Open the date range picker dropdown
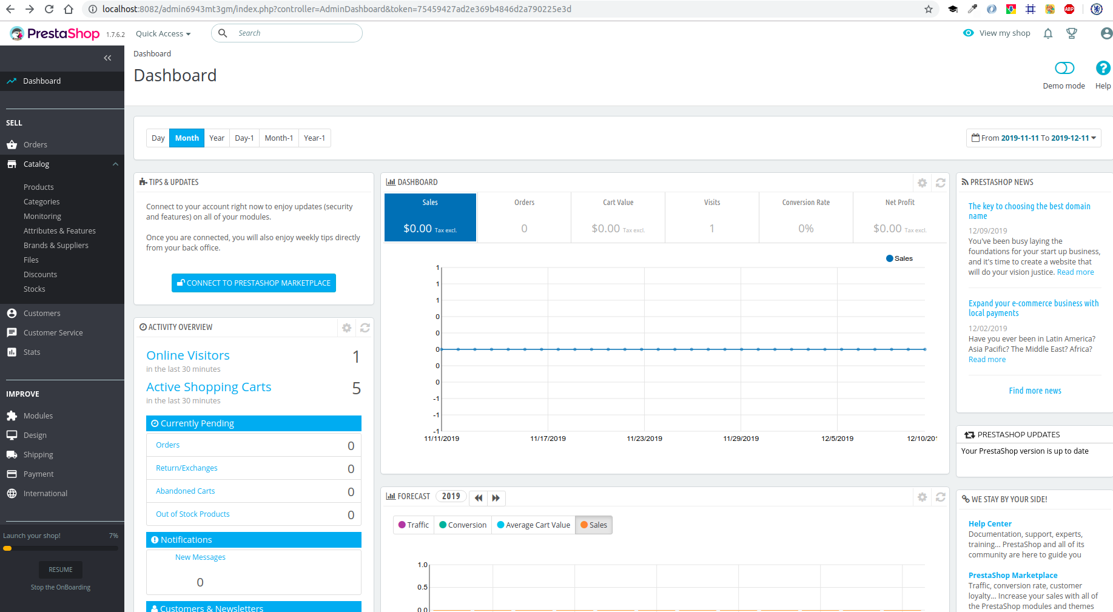Image resolution: width=1113 pixels, height=612 pixels. [1033, 138]
